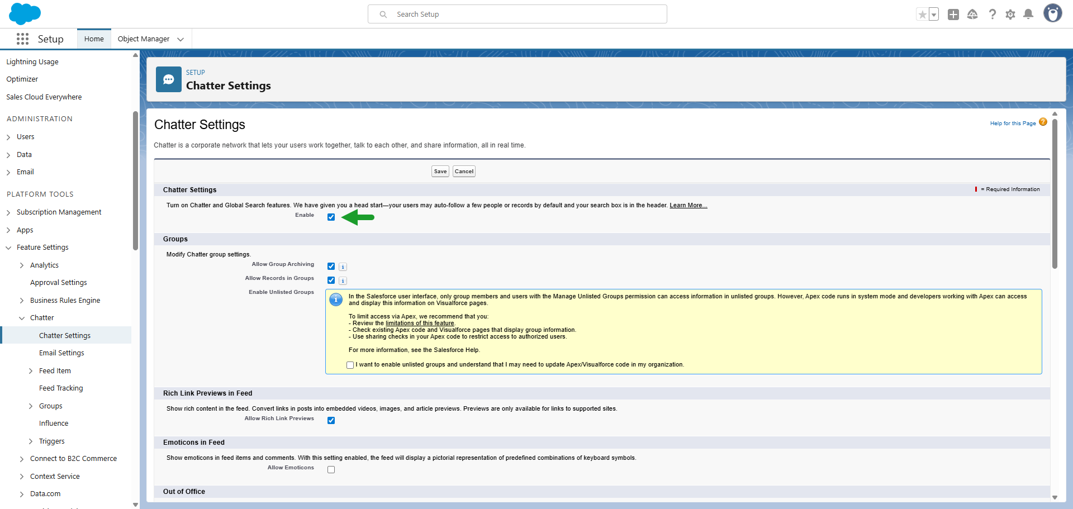This screenshot has height=509, width=1073.
Task: Click in the Search Setup field
Action: (x=517, y=15)
